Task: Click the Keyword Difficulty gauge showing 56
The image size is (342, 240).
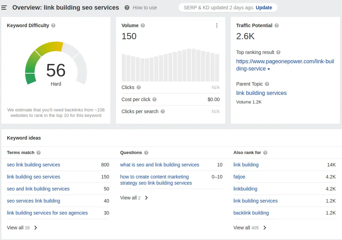Action: tap(56, 63)
